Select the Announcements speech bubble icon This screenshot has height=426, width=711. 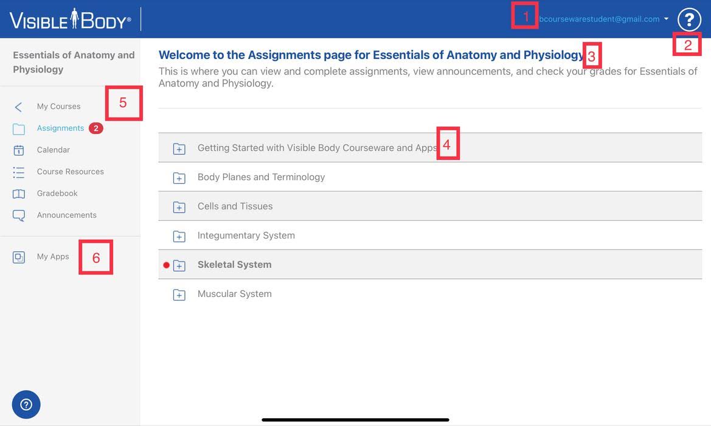[x=19, y=215]
